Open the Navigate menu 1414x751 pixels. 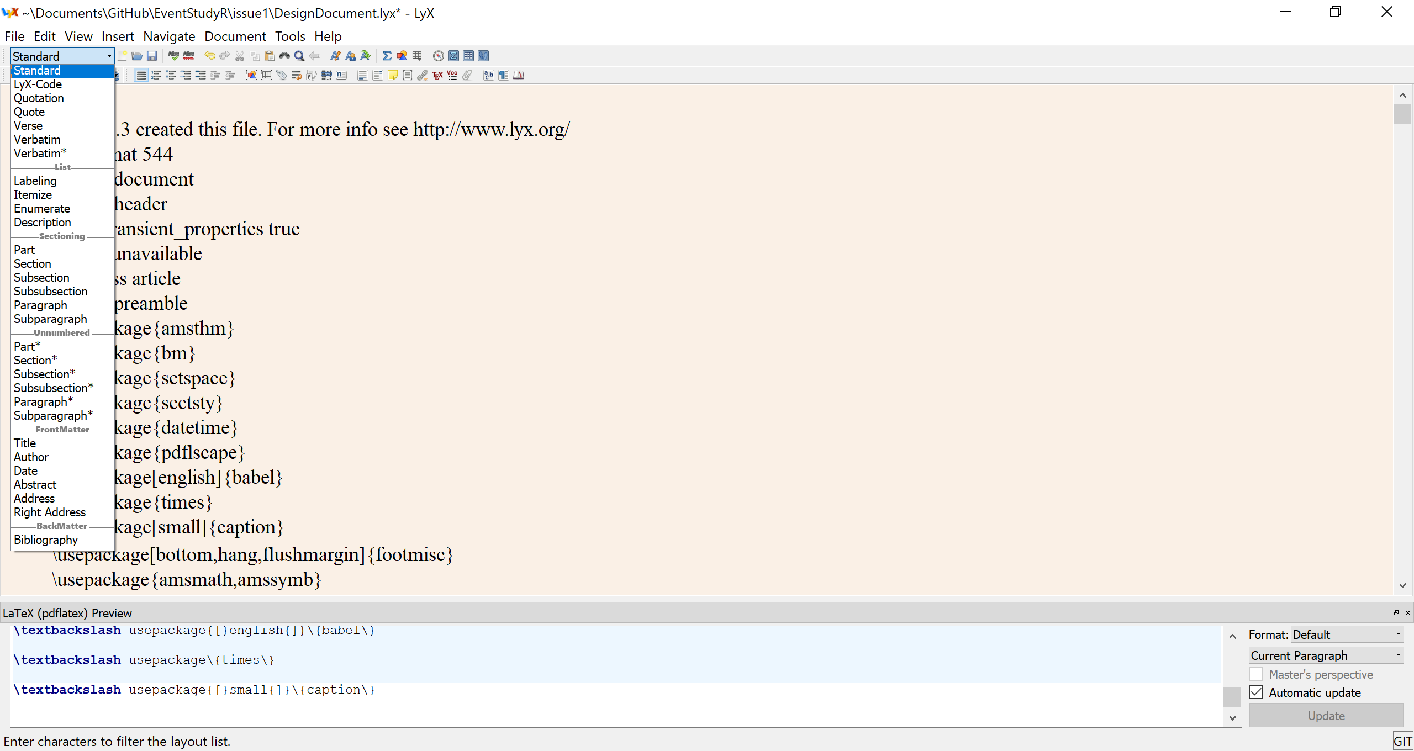169,36
